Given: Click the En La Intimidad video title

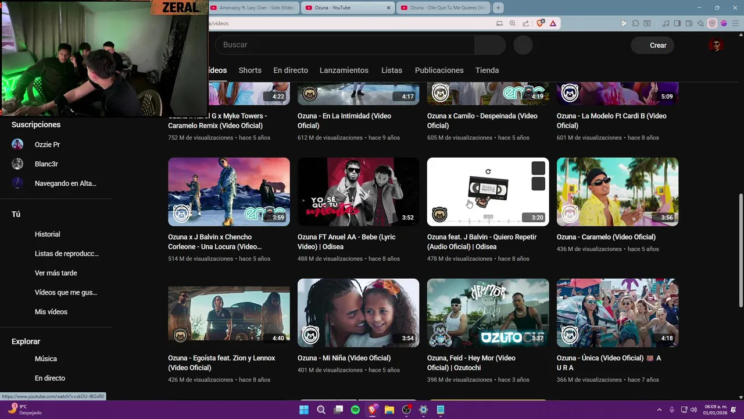Looking at the screenshot, I should [x=344, y=120].
